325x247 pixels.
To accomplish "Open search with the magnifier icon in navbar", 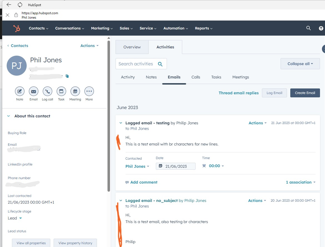I will [x=308, y=28].
